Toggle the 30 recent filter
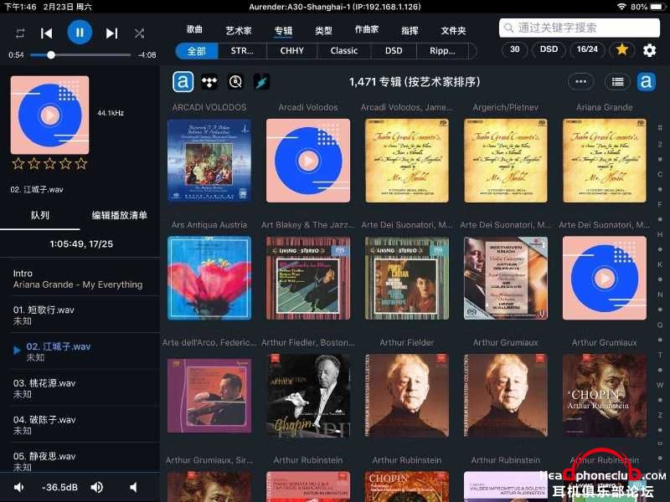The image size is (670, 502). (x=515, y=49)
